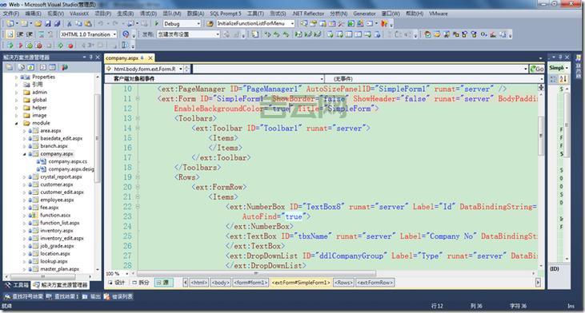This screenshot has width=585, height=313.
Task: Click the Show All Files icon in Solution Explorer
Action: point(22,67)
